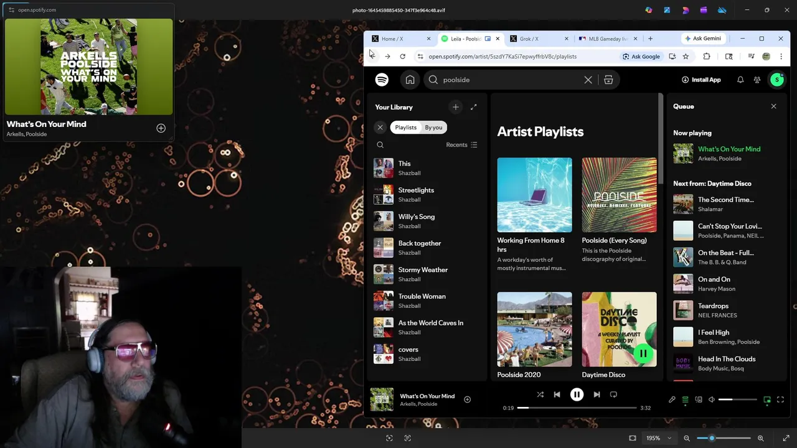The image size is (797, 448).
Task: Search within Your Library
Action: 380,145
